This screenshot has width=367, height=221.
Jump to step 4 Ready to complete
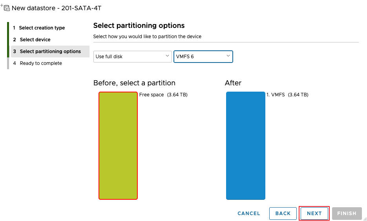(37, 63)
